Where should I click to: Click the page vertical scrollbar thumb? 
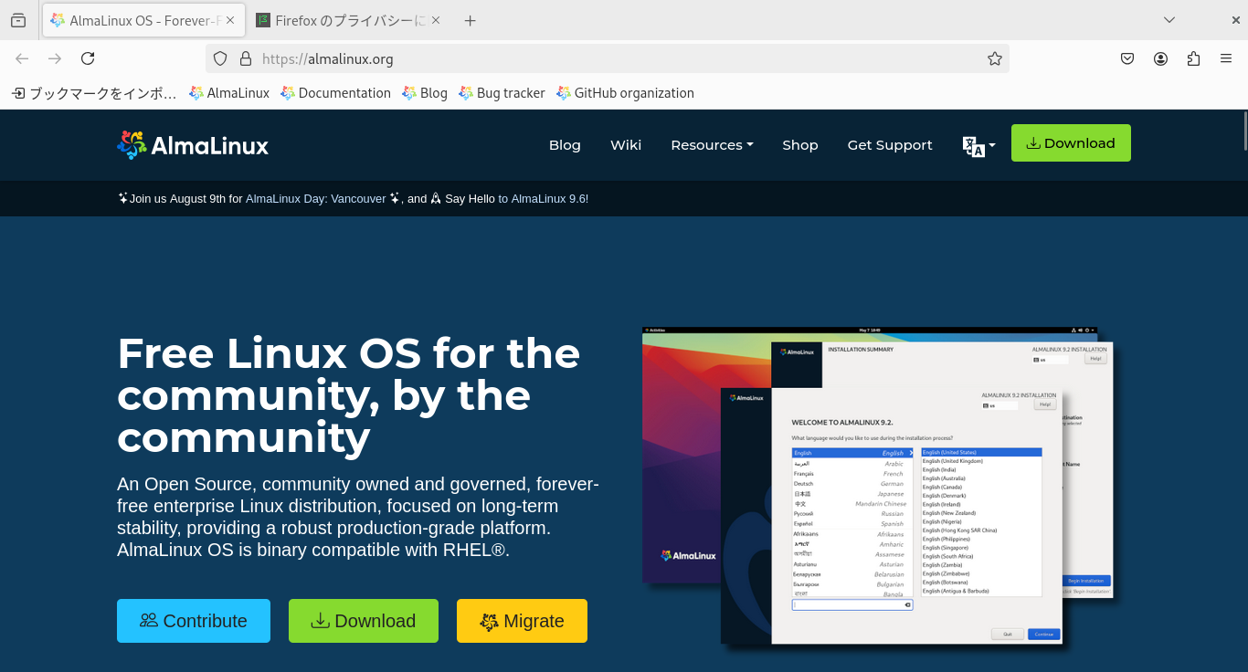[x=1243, y=131]
